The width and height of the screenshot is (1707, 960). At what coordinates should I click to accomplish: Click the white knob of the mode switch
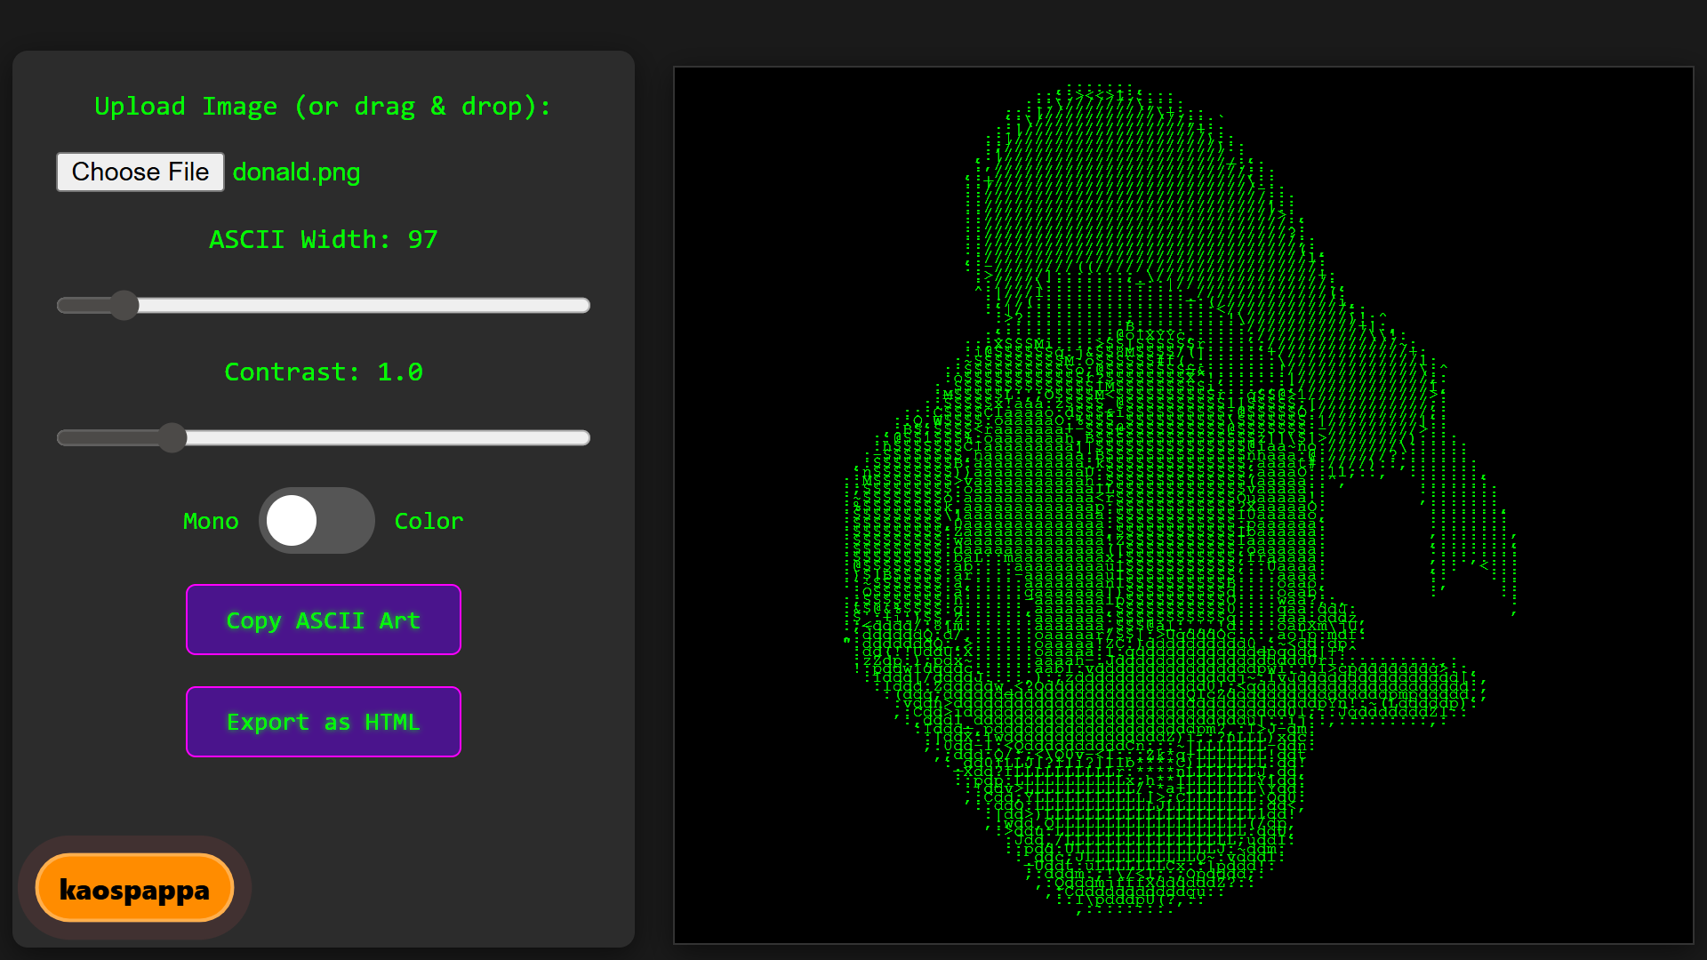click(292, 521)
